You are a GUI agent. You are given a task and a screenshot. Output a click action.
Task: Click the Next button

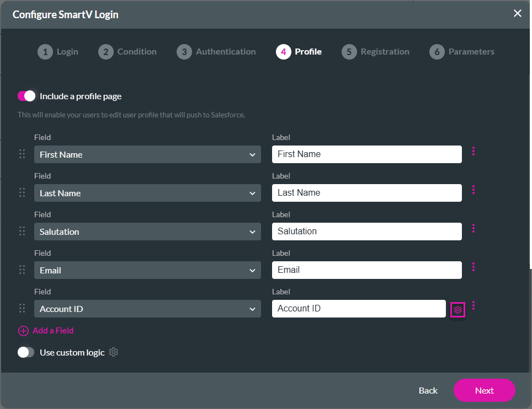pos(484,390)
